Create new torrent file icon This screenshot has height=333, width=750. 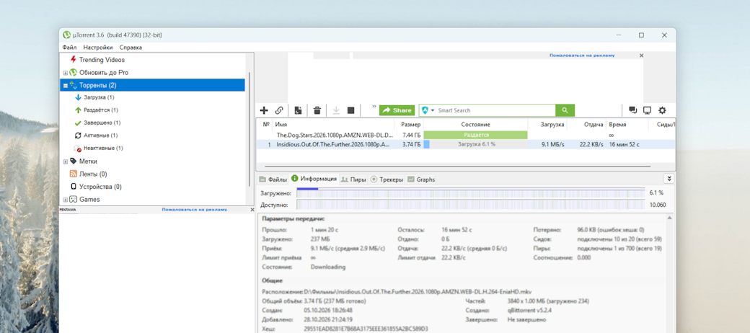pos(298,110)
